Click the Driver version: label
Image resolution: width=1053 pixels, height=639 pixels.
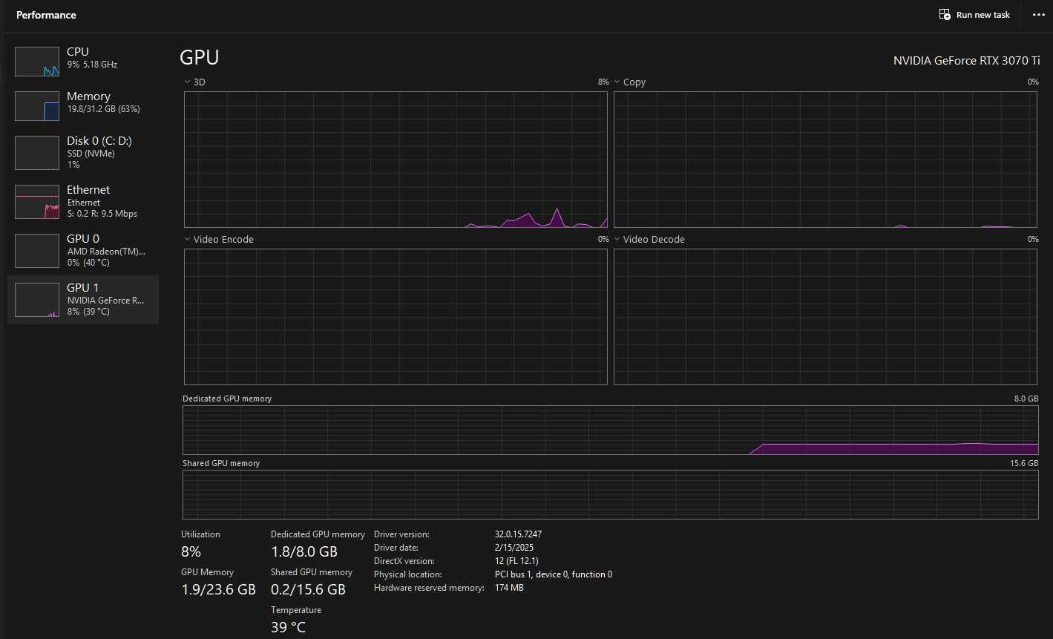[401, 534]
